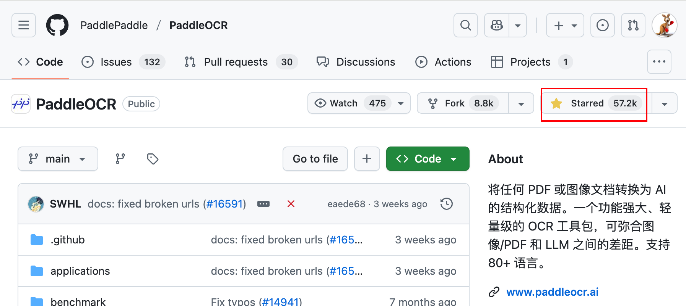Open the www.paddleocr.ai website link
686x306 pixels.
(x=552, y=292)
